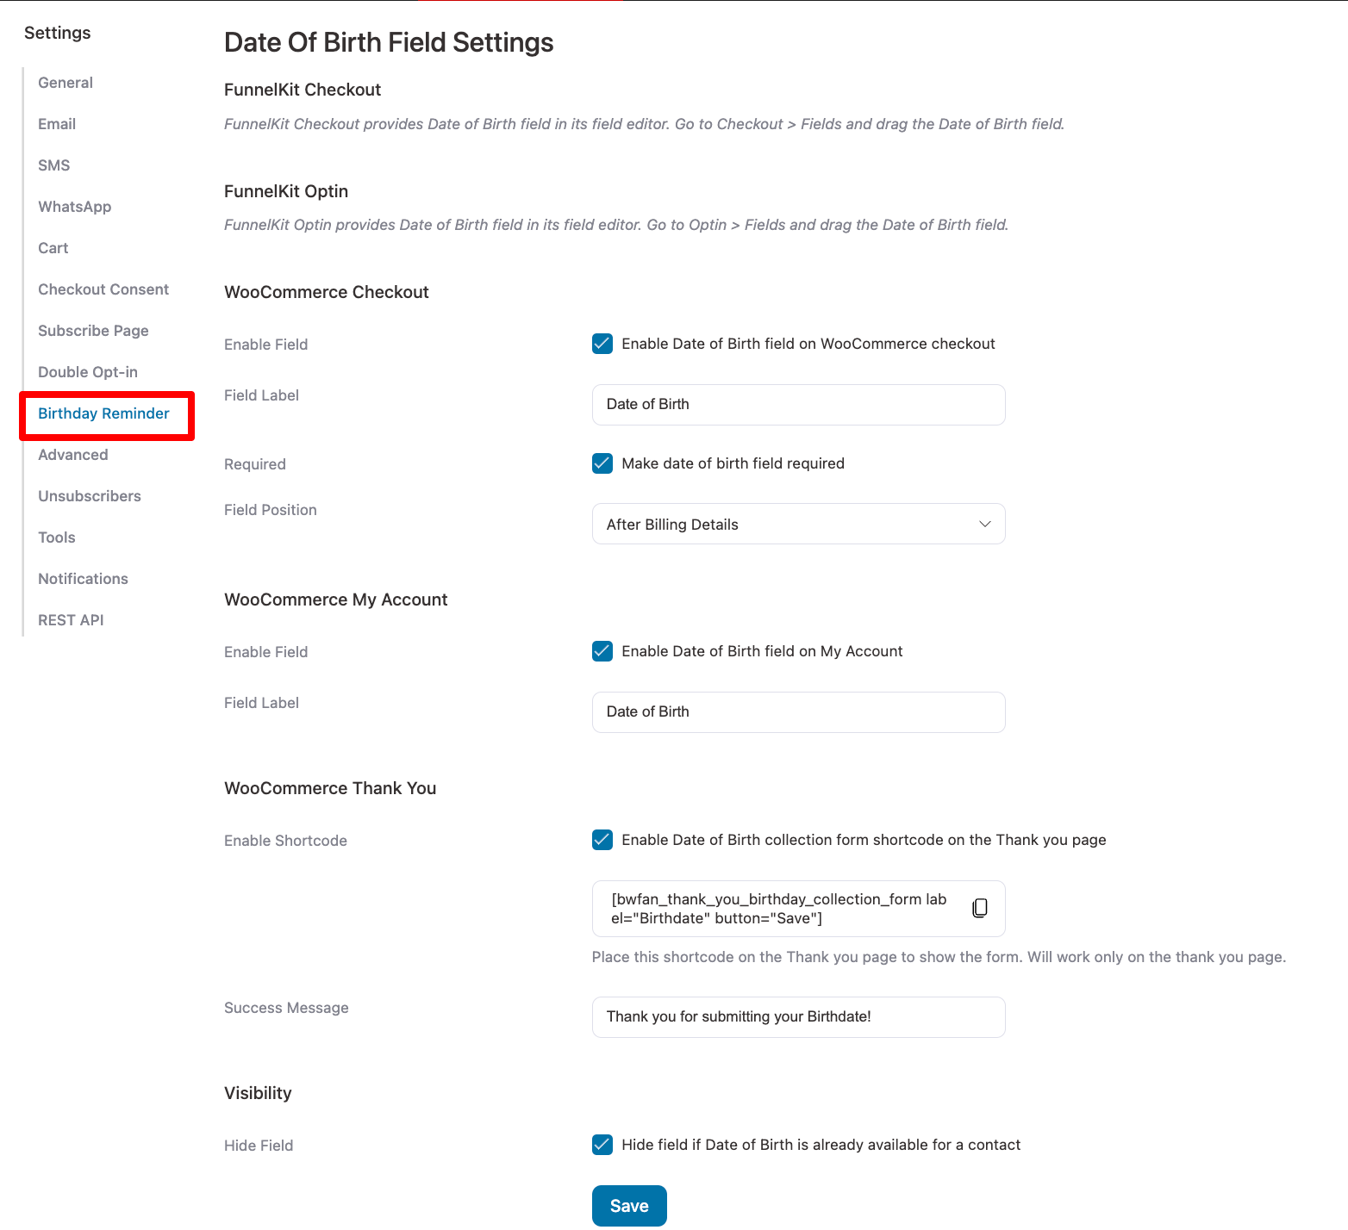Click the Hide Field label

click(x=259, y=1146)
